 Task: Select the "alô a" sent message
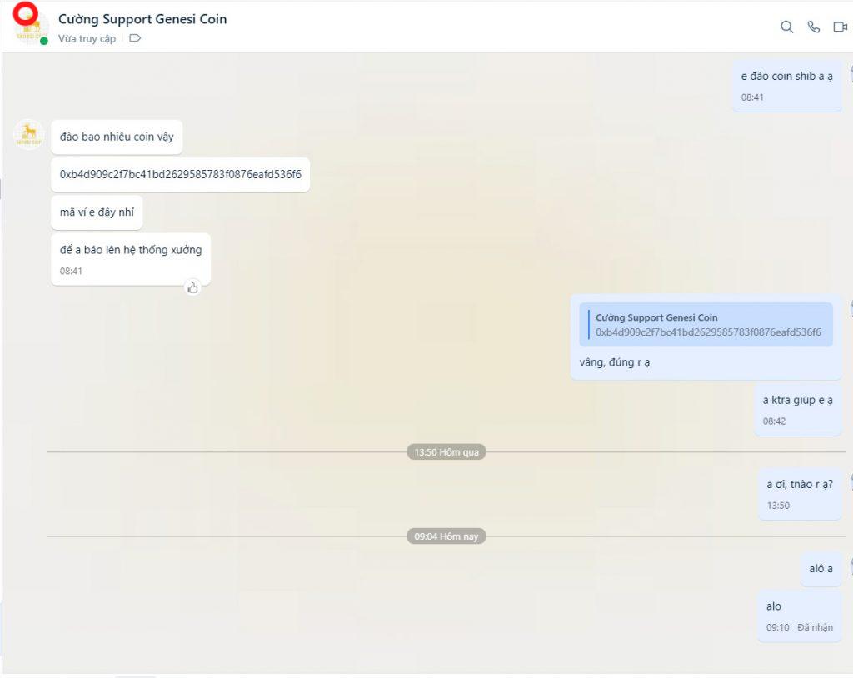coord(821,568)
